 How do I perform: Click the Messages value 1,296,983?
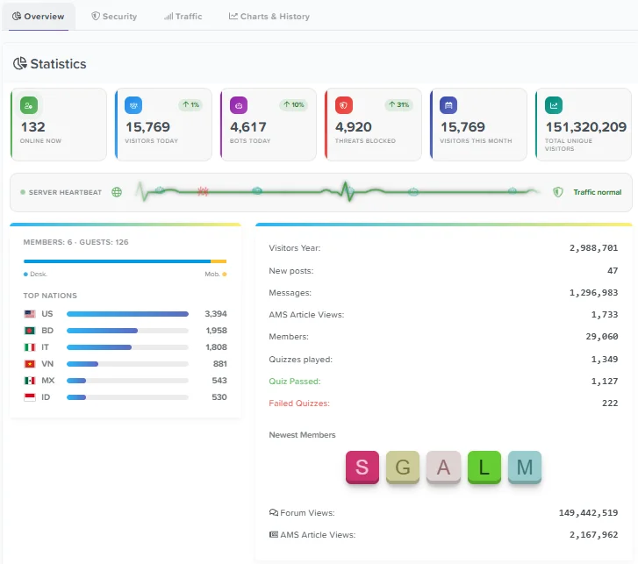point(593,293)
